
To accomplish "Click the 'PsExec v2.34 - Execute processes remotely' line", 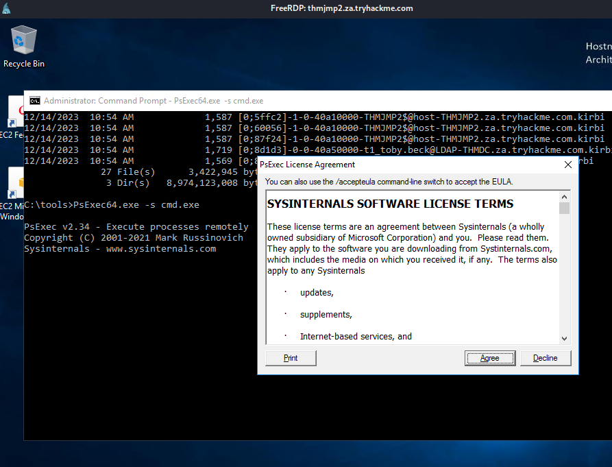I will [x=136, y=226].
